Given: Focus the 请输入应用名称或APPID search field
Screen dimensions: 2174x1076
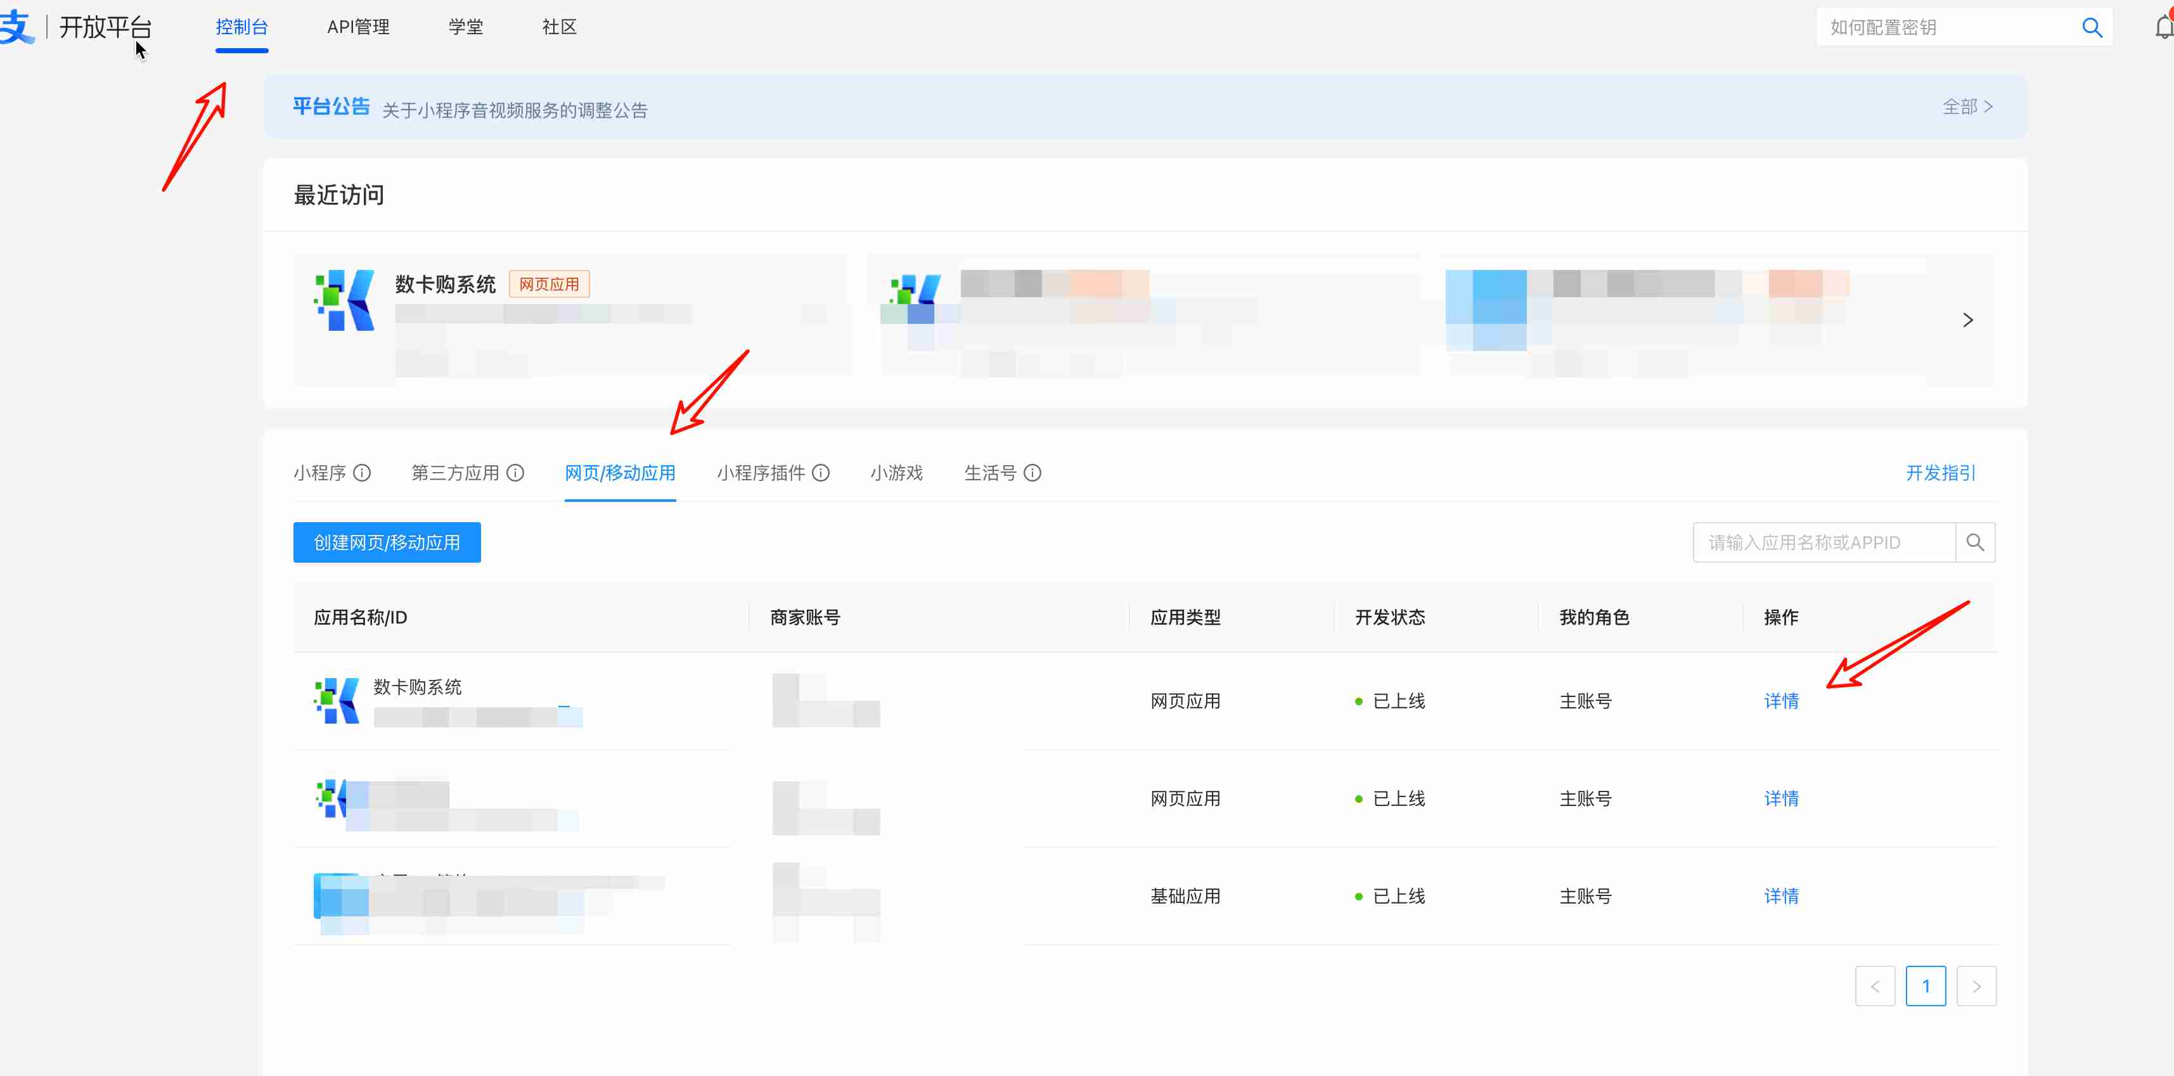Looking at the screenshot, I should (x=1823, y=542).
